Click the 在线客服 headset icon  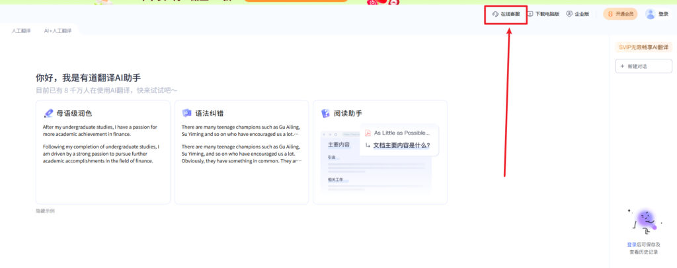tap(495, 14)
